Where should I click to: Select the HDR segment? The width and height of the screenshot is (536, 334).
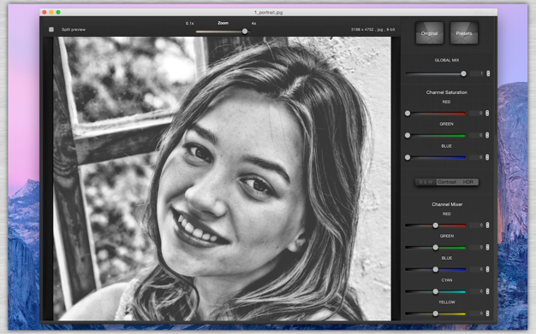click(x=468, y=182)
